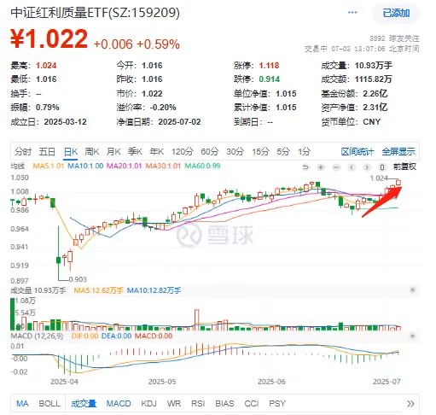Switch to 120分 interval chart

tap(183, 151)
